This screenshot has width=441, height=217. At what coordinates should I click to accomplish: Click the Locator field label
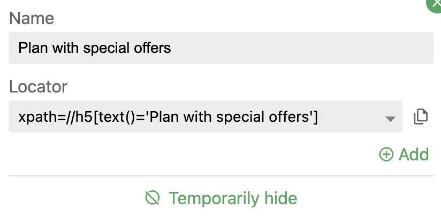click(x=38, y=87)
